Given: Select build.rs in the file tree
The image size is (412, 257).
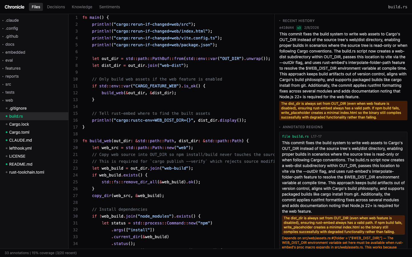Looking at the screenshot, I should point(34,116).
